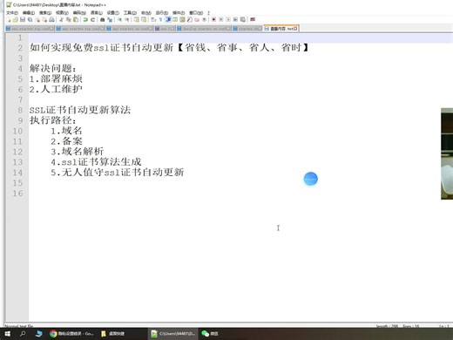The width and height of the screenshot is (453, 340).
Task: Toggle synchronized horizontal scrolling
Action: click(144, 20)
